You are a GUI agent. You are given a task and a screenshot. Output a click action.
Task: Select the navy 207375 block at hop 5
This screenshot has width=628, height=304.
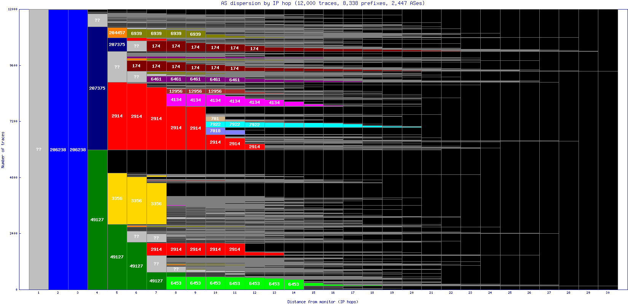[x=117, y=44]
